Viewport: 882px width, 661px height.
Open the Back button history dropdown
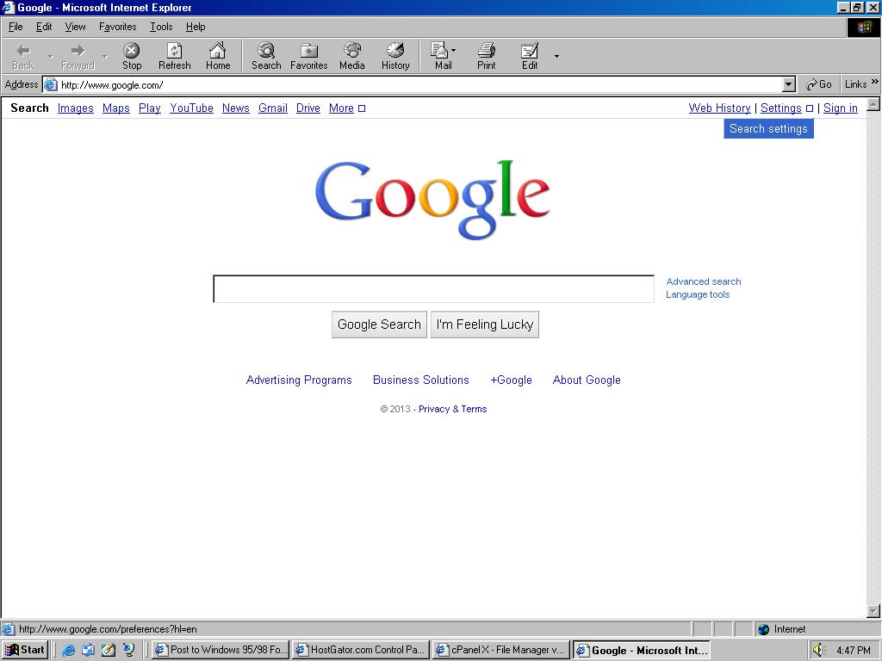(x=51, y=56)
